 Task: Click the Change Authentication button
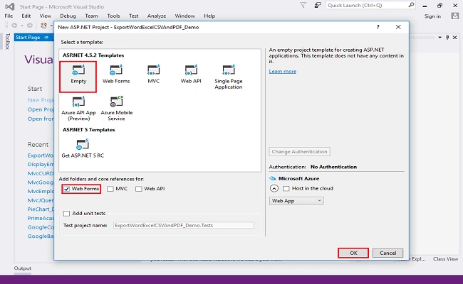point(299,151)
